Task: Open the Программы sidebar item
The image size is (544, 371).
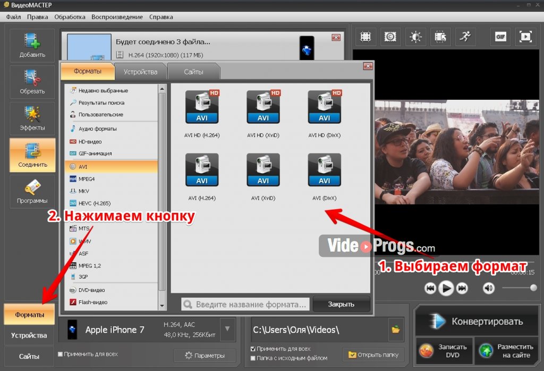Action: pyautogui.click(x=32, y=192)
